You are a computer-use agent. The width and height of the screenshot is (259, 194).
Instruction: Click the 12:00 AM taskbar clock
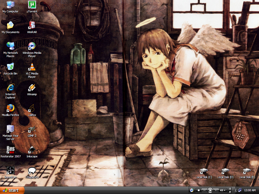point(250,190)
